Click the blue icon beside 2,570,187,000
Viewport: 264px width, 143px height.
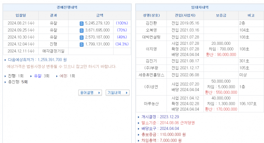[x=82, y=37]
